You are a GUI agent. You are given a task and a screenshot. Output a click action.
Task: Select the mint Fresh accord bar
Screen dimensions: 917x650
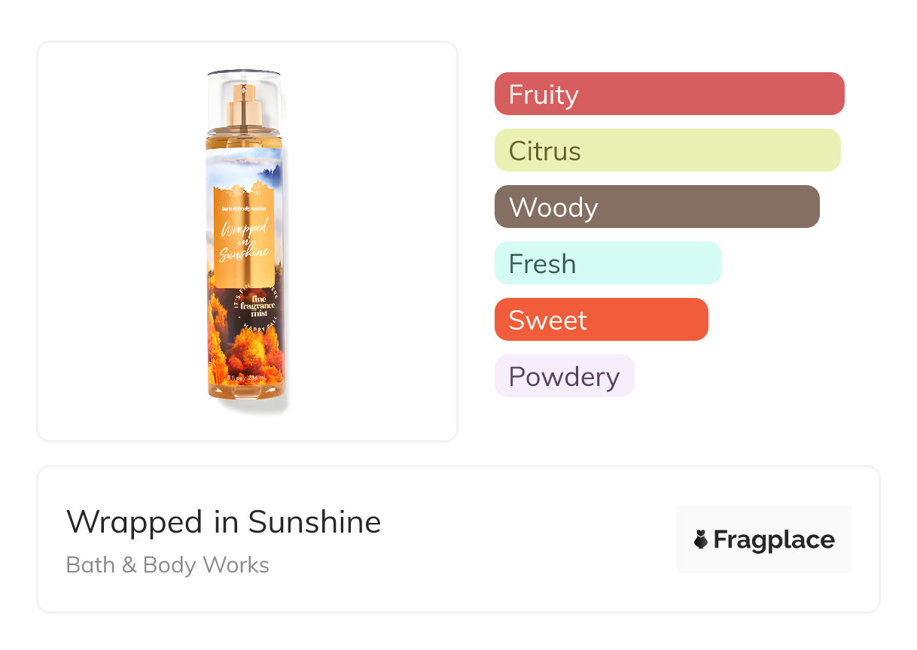point(608,263)
